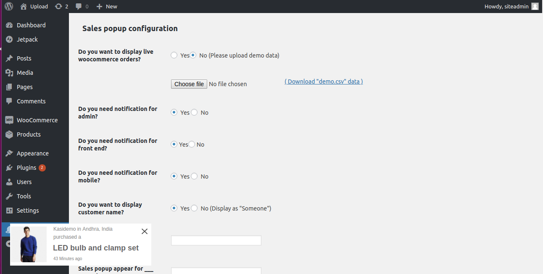543x274 pixels.
Task: Click the Posts pushpin icon
Action: (x=9, y=58)
